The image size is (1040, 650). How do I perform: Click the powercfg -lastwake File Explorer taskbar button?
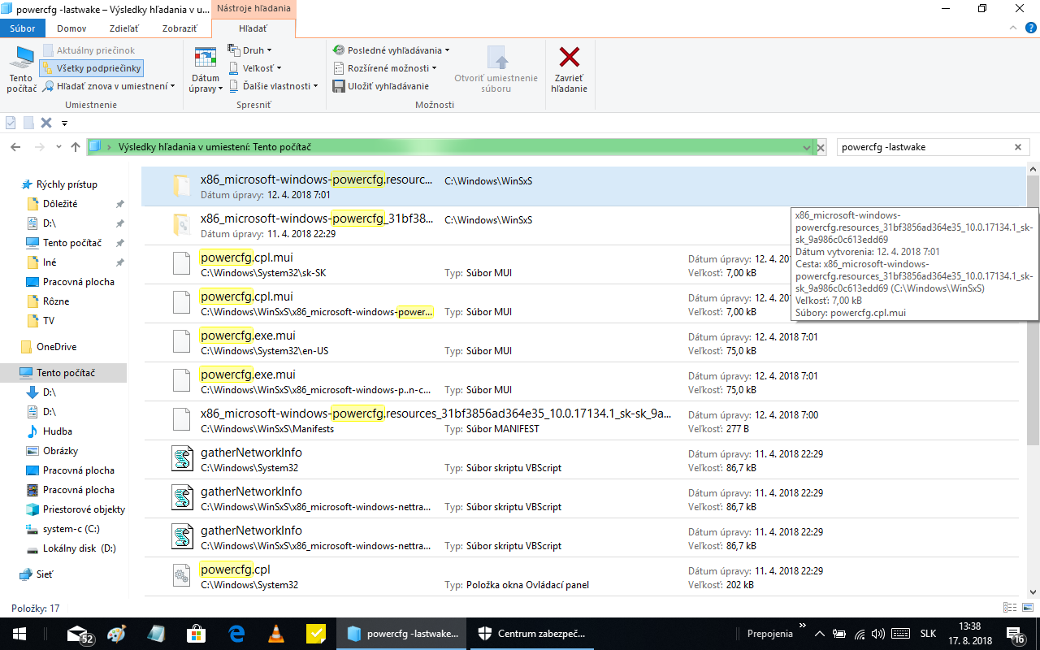(x=402, y=634)
